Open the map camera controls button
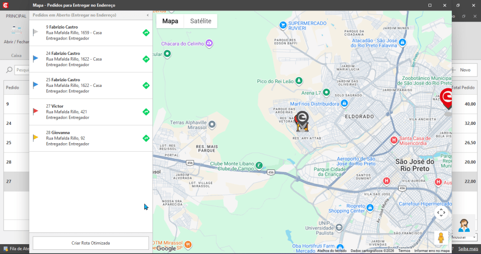This screenshot has width=481, height=254. 441,212
